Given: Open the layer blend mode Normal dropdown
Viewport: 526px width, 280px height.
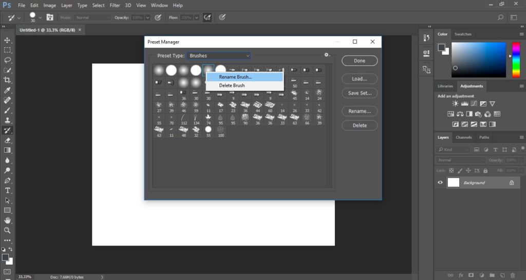Looking at the screenshot, I should tap(460, 160).
